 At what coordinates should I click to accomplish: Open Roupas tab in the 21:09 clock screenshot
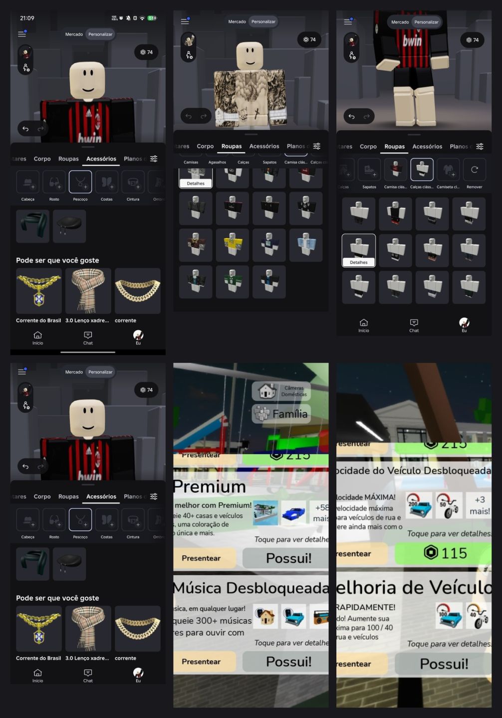click(68, 159)
